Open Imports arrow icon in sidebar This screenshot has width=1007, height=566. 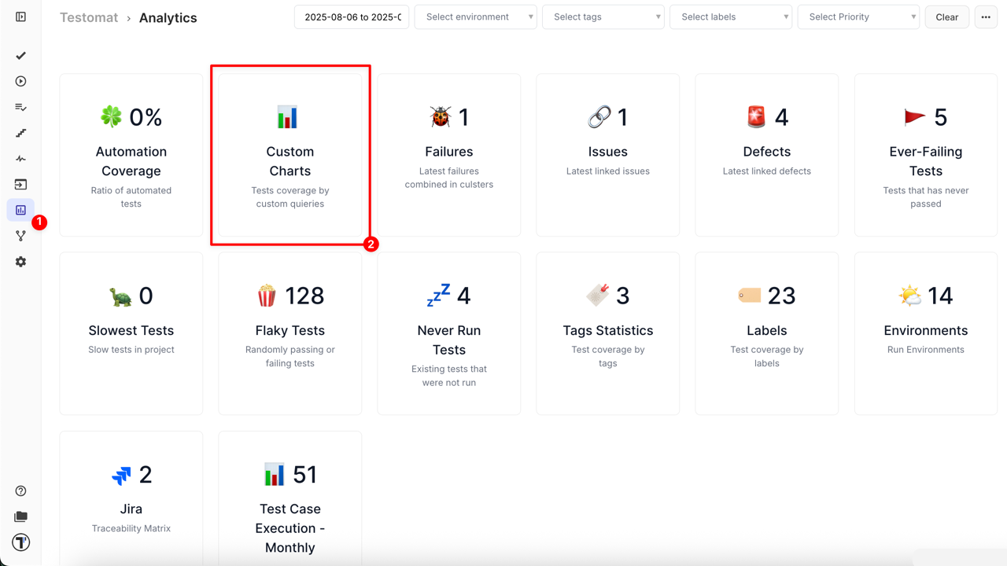point(21,184)
